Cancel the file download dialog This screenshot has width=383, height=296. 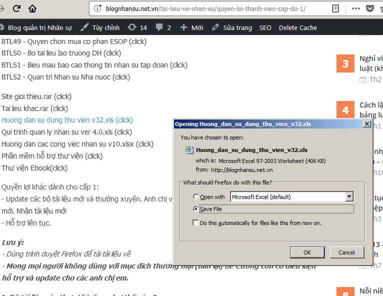click(346, 252)
